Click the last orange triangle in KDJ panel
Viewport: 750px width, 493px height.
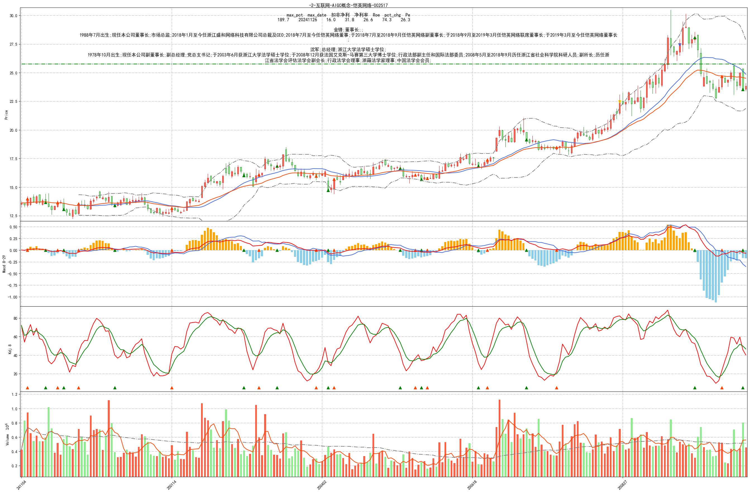click(722, 388)
